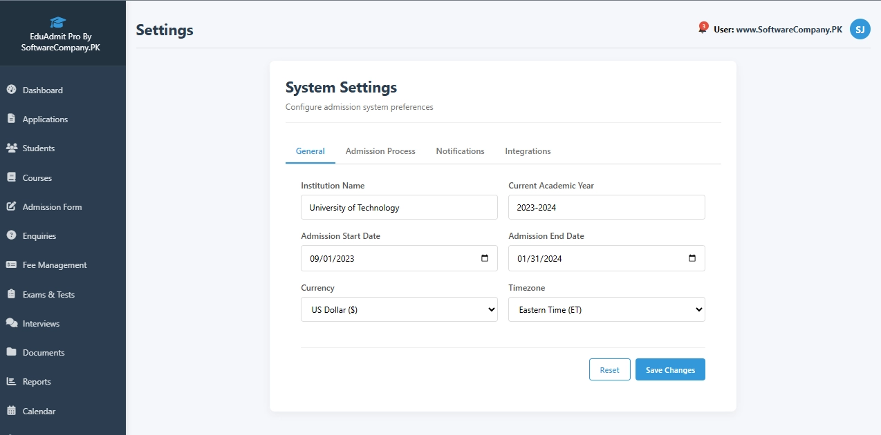The height and width of the screenshot is (435, 881).
Task: Open the Interviews section
Action: (x=44, y=323)
